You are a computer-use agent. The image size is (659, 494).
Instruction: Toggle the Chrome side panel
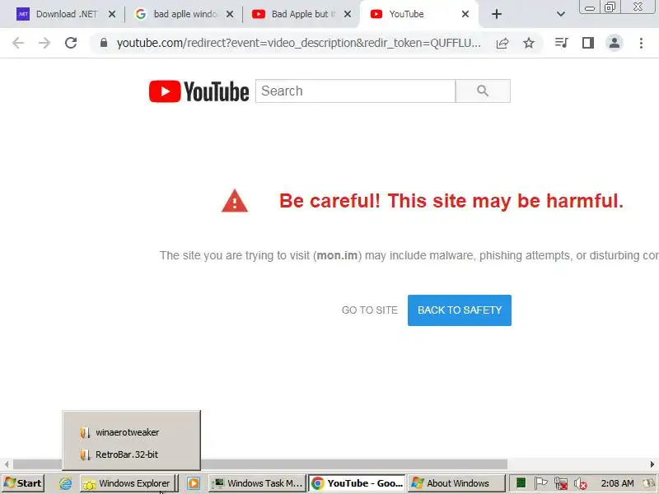pos(588,43)
